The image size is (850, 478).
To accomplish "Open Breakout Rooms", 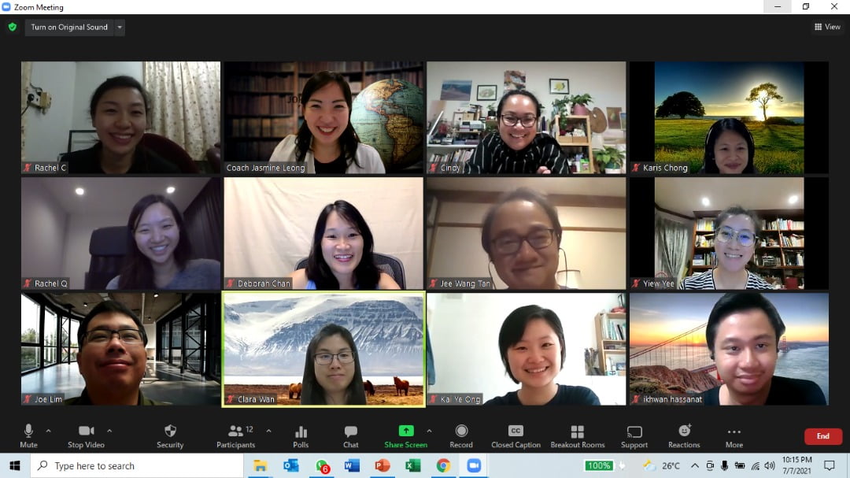I will click(578, 437).
